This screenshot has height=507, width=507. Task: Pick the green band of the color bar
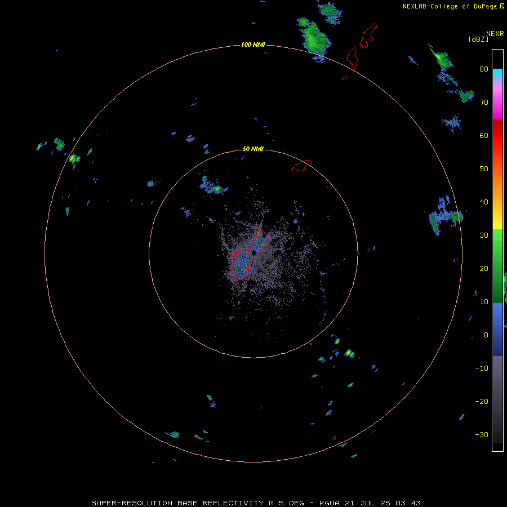(x=497, y=266)
